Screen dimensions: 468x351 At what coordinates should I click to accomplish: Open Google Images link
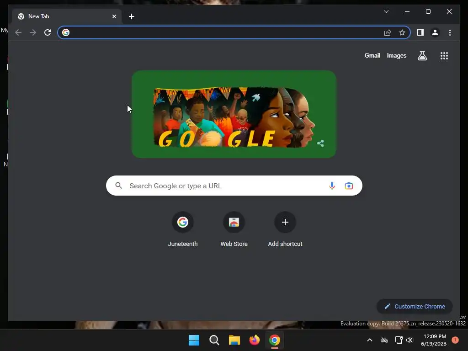(x=396, y=55)
